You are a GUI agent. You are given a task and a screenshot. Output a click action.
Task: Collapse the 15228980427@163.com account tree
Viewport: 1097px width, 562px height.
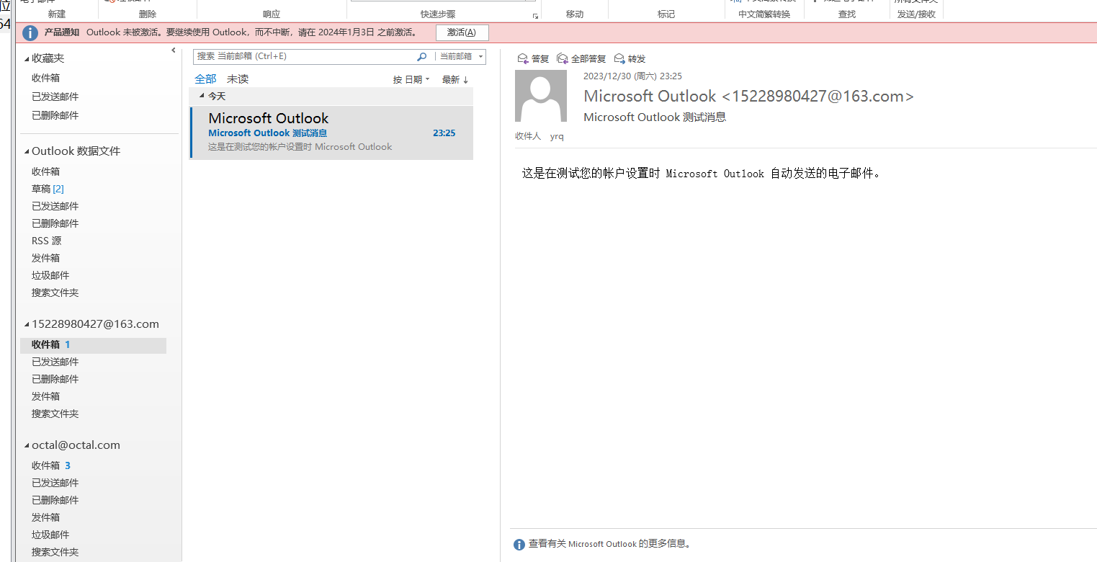[27, 324]
